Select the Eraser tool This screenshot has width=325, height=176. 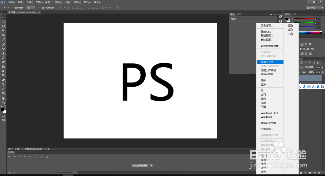[3, 62]
